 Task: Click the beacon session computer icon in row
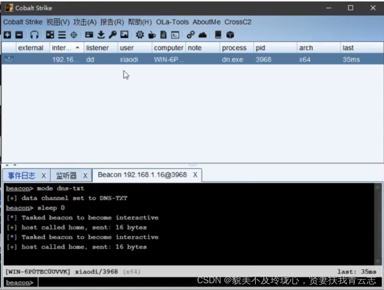[x=9, y=59]
